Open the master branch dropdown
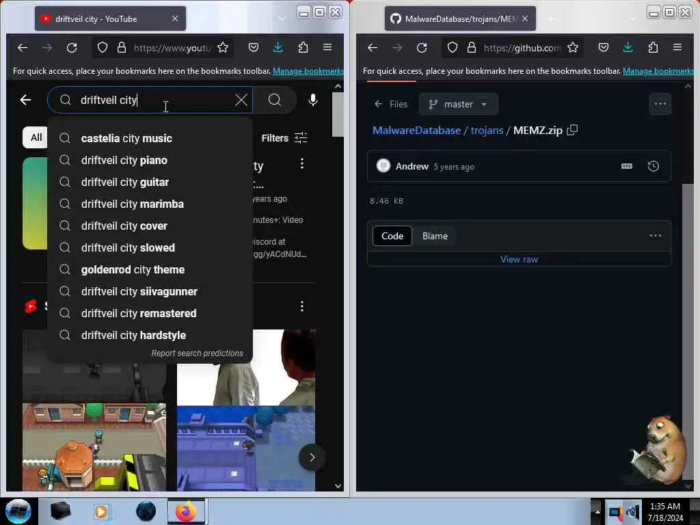The height and width of the screenshot is (525, 700). click(x=459, y=104)
